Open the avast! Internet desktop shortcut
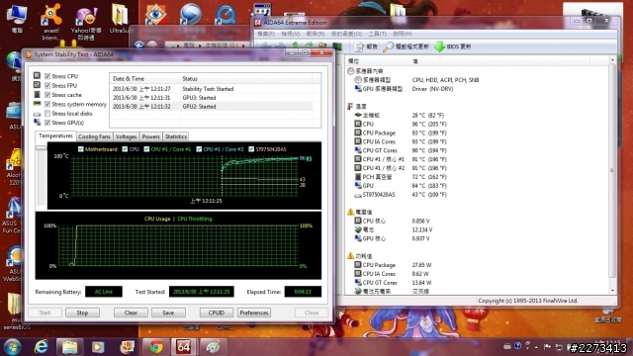 click(x=50, y=22)
